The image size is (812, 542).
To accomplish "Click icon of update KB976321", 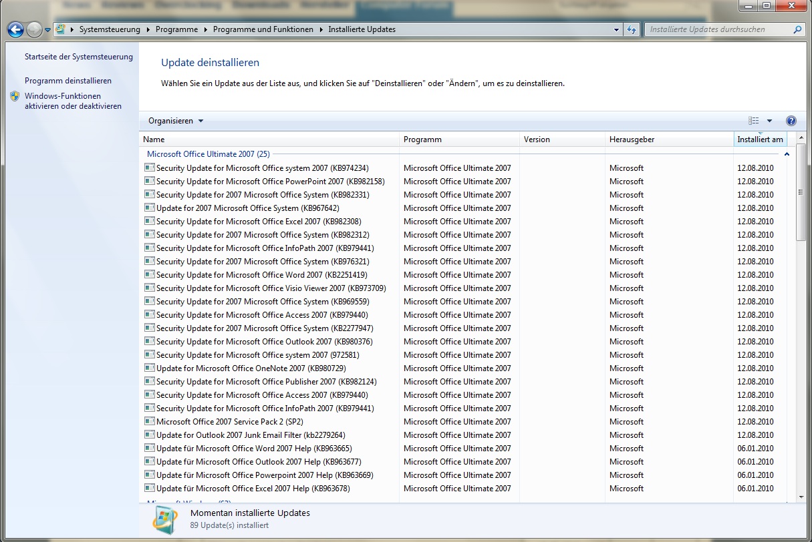I will click(x=150, y=262).
